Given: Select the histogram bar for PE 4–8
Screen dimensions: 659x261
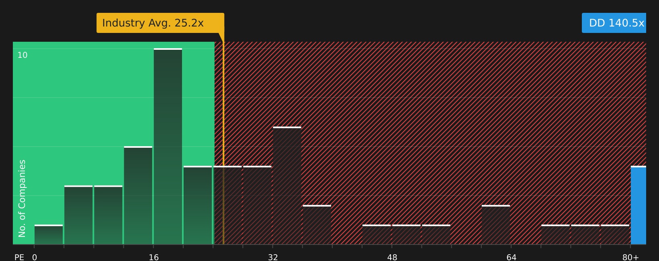Looking at the screenshot, I should tap(78, 215).
